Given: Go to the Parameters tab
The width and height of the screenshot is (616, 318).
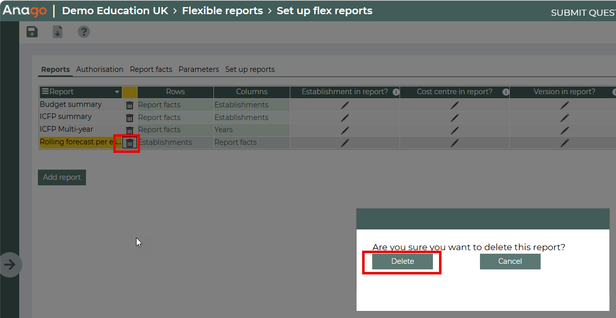Looking at the screenshot, I should point(199,69).
